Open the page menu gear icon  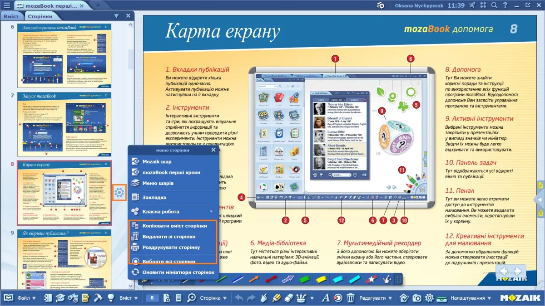click(x=119, y=193)
